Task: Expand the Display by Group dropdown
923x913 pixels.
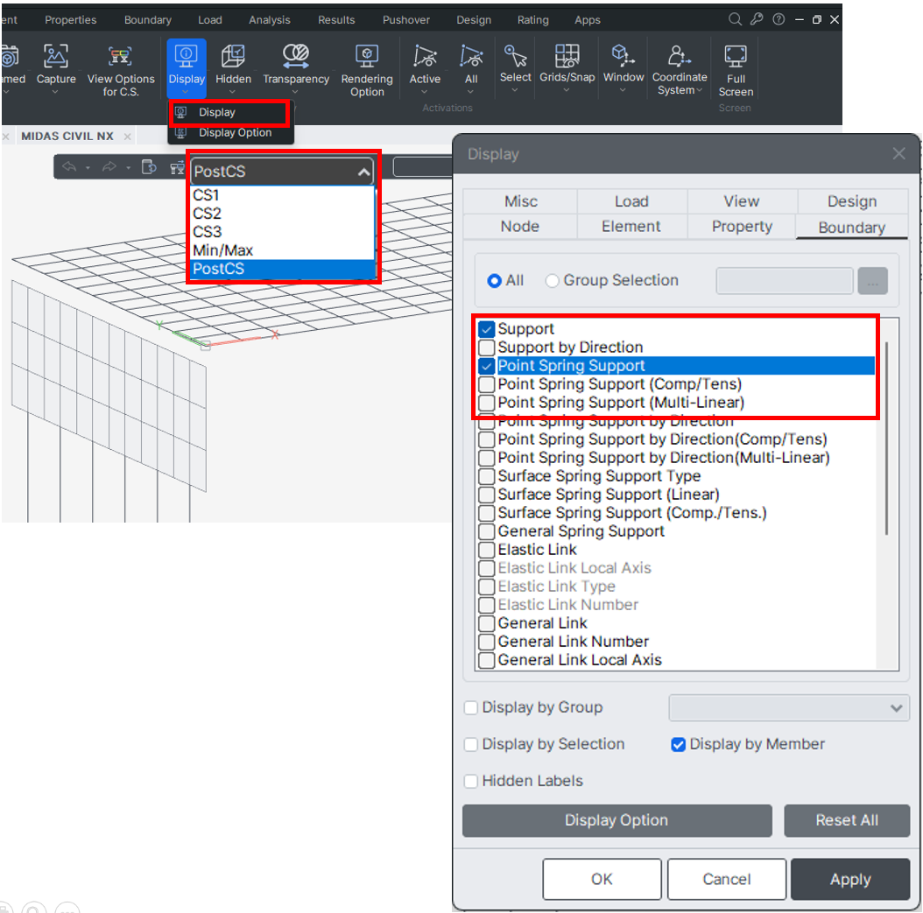Action: pos(896,707)
